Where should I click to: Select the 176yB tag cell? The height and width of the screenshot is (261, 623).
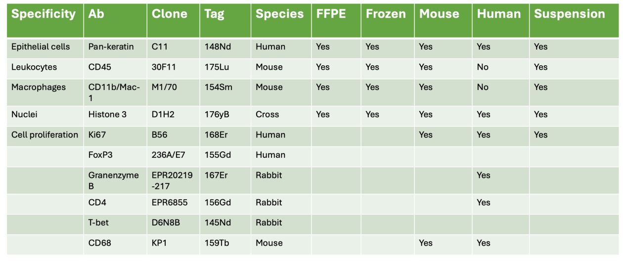pos(217,115)
